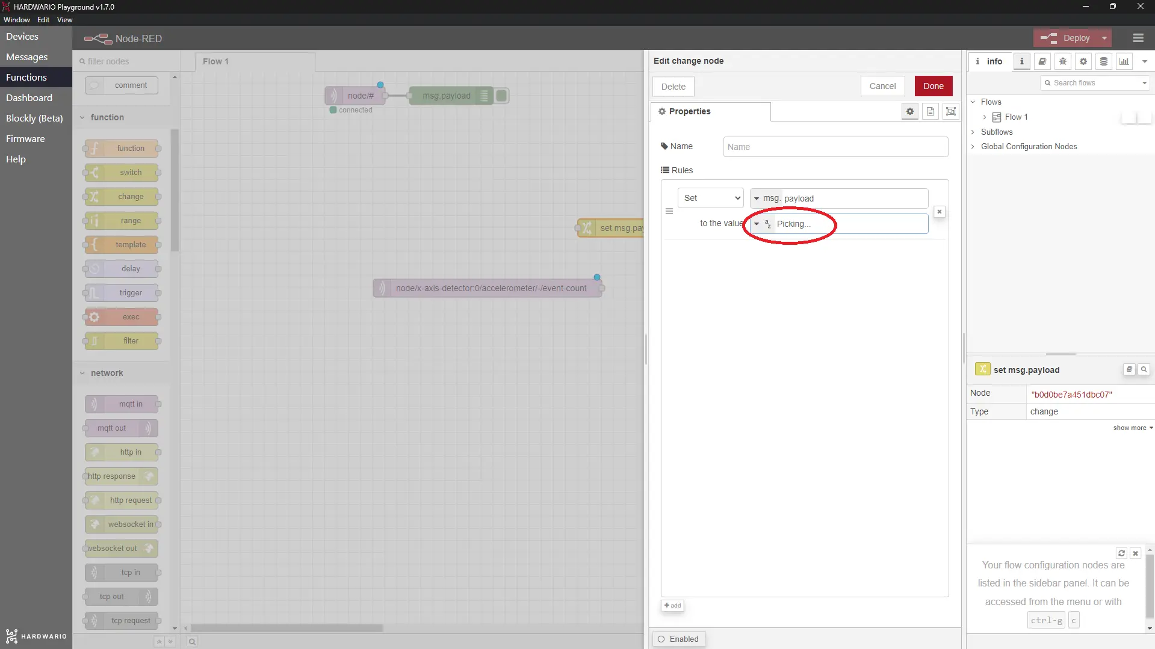Open the dashboard bar chart sidebar icon

(1124, 61)
